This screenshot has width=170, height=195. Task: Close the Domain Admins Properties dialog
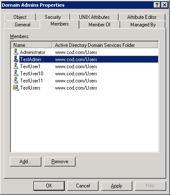pyautogui.click(x=165, y=5)
